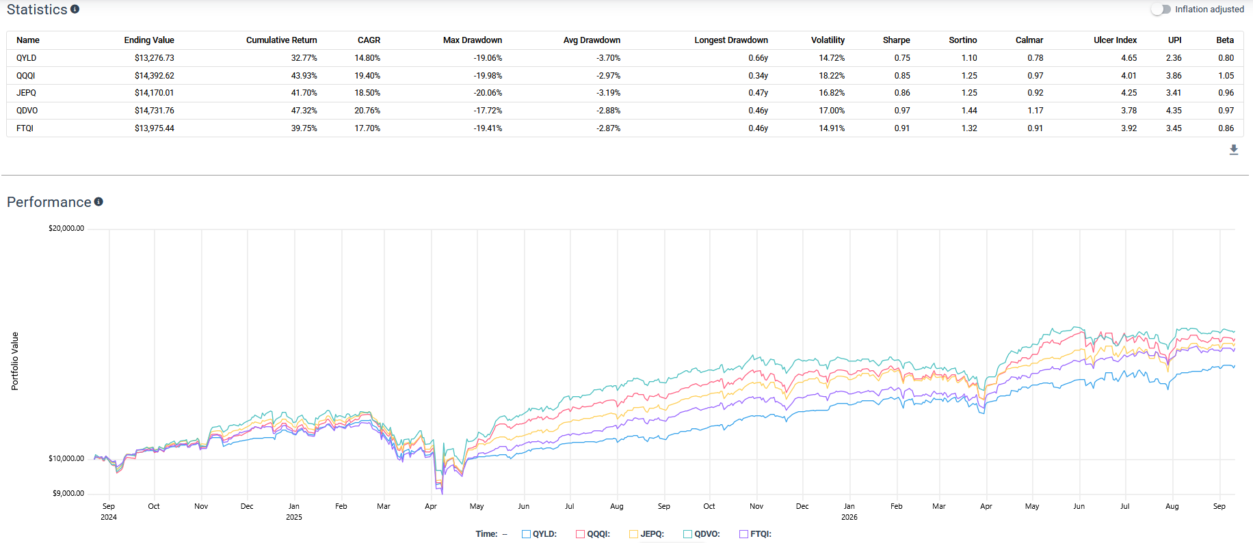Click longest drawdown 0.66y

[x=758, y=58]
